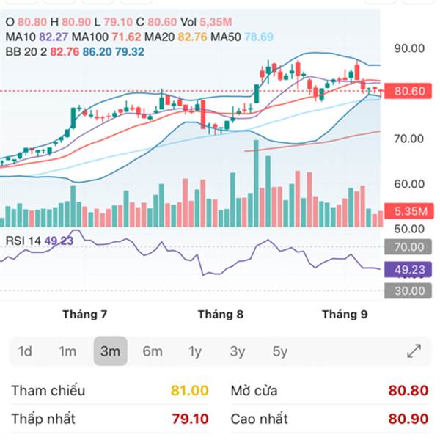Click Thấp nhất value 79.10
The width and height of the screenshot is (440, 440).
[x=190, y=419]
